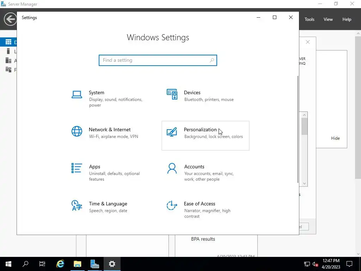Click the Find a setting search box

(158, 60)
